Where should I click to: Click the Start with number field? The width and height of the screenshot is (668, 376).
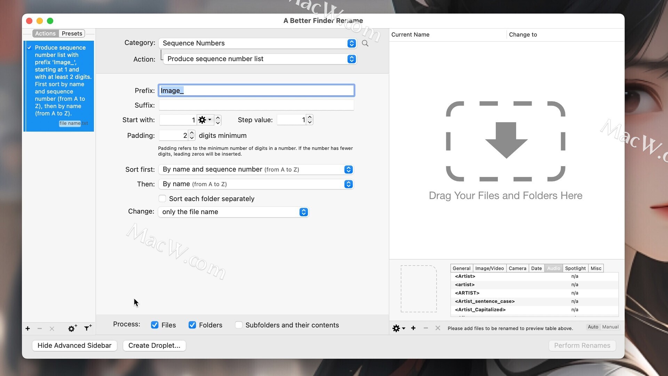coord(178,120)
